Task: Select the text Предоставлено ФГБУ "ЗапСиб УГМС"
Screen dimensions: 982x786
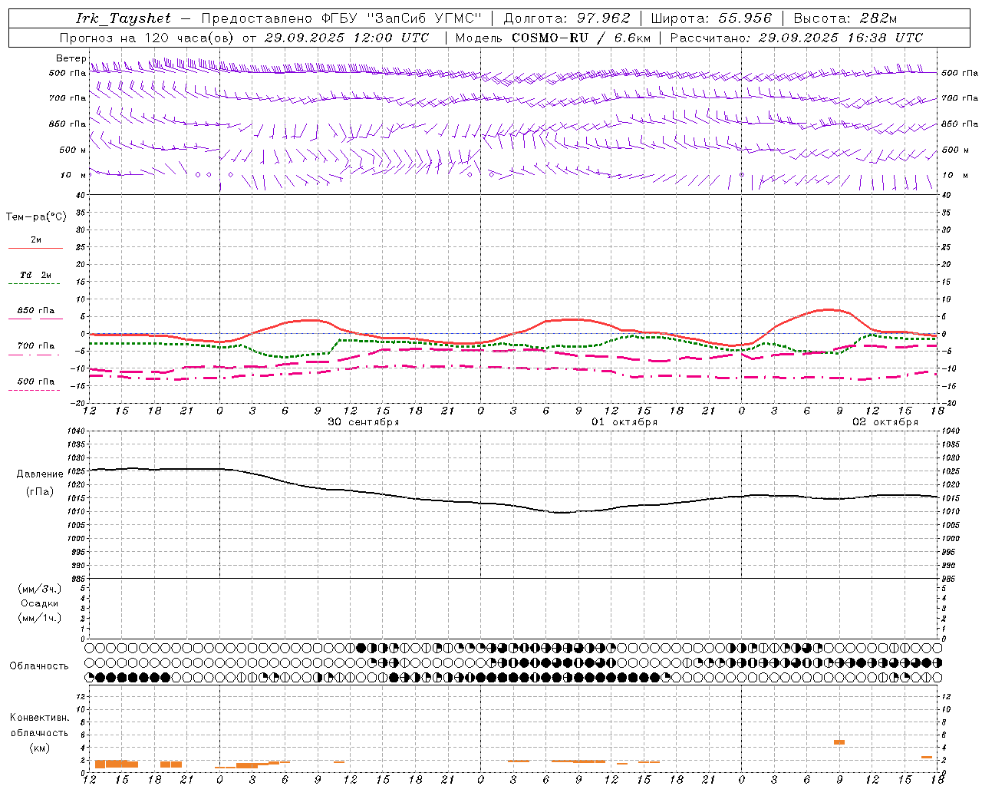Action: pos(341,18)
